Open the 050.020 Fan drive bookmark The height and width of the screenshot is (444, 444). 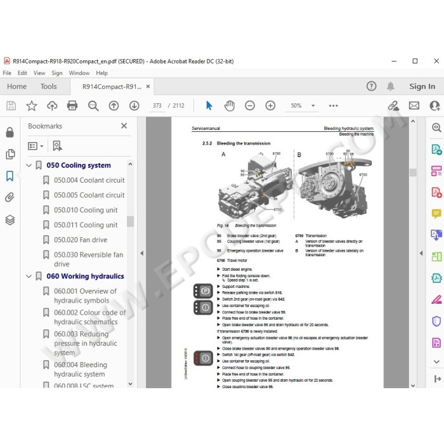tap(81, 240)
